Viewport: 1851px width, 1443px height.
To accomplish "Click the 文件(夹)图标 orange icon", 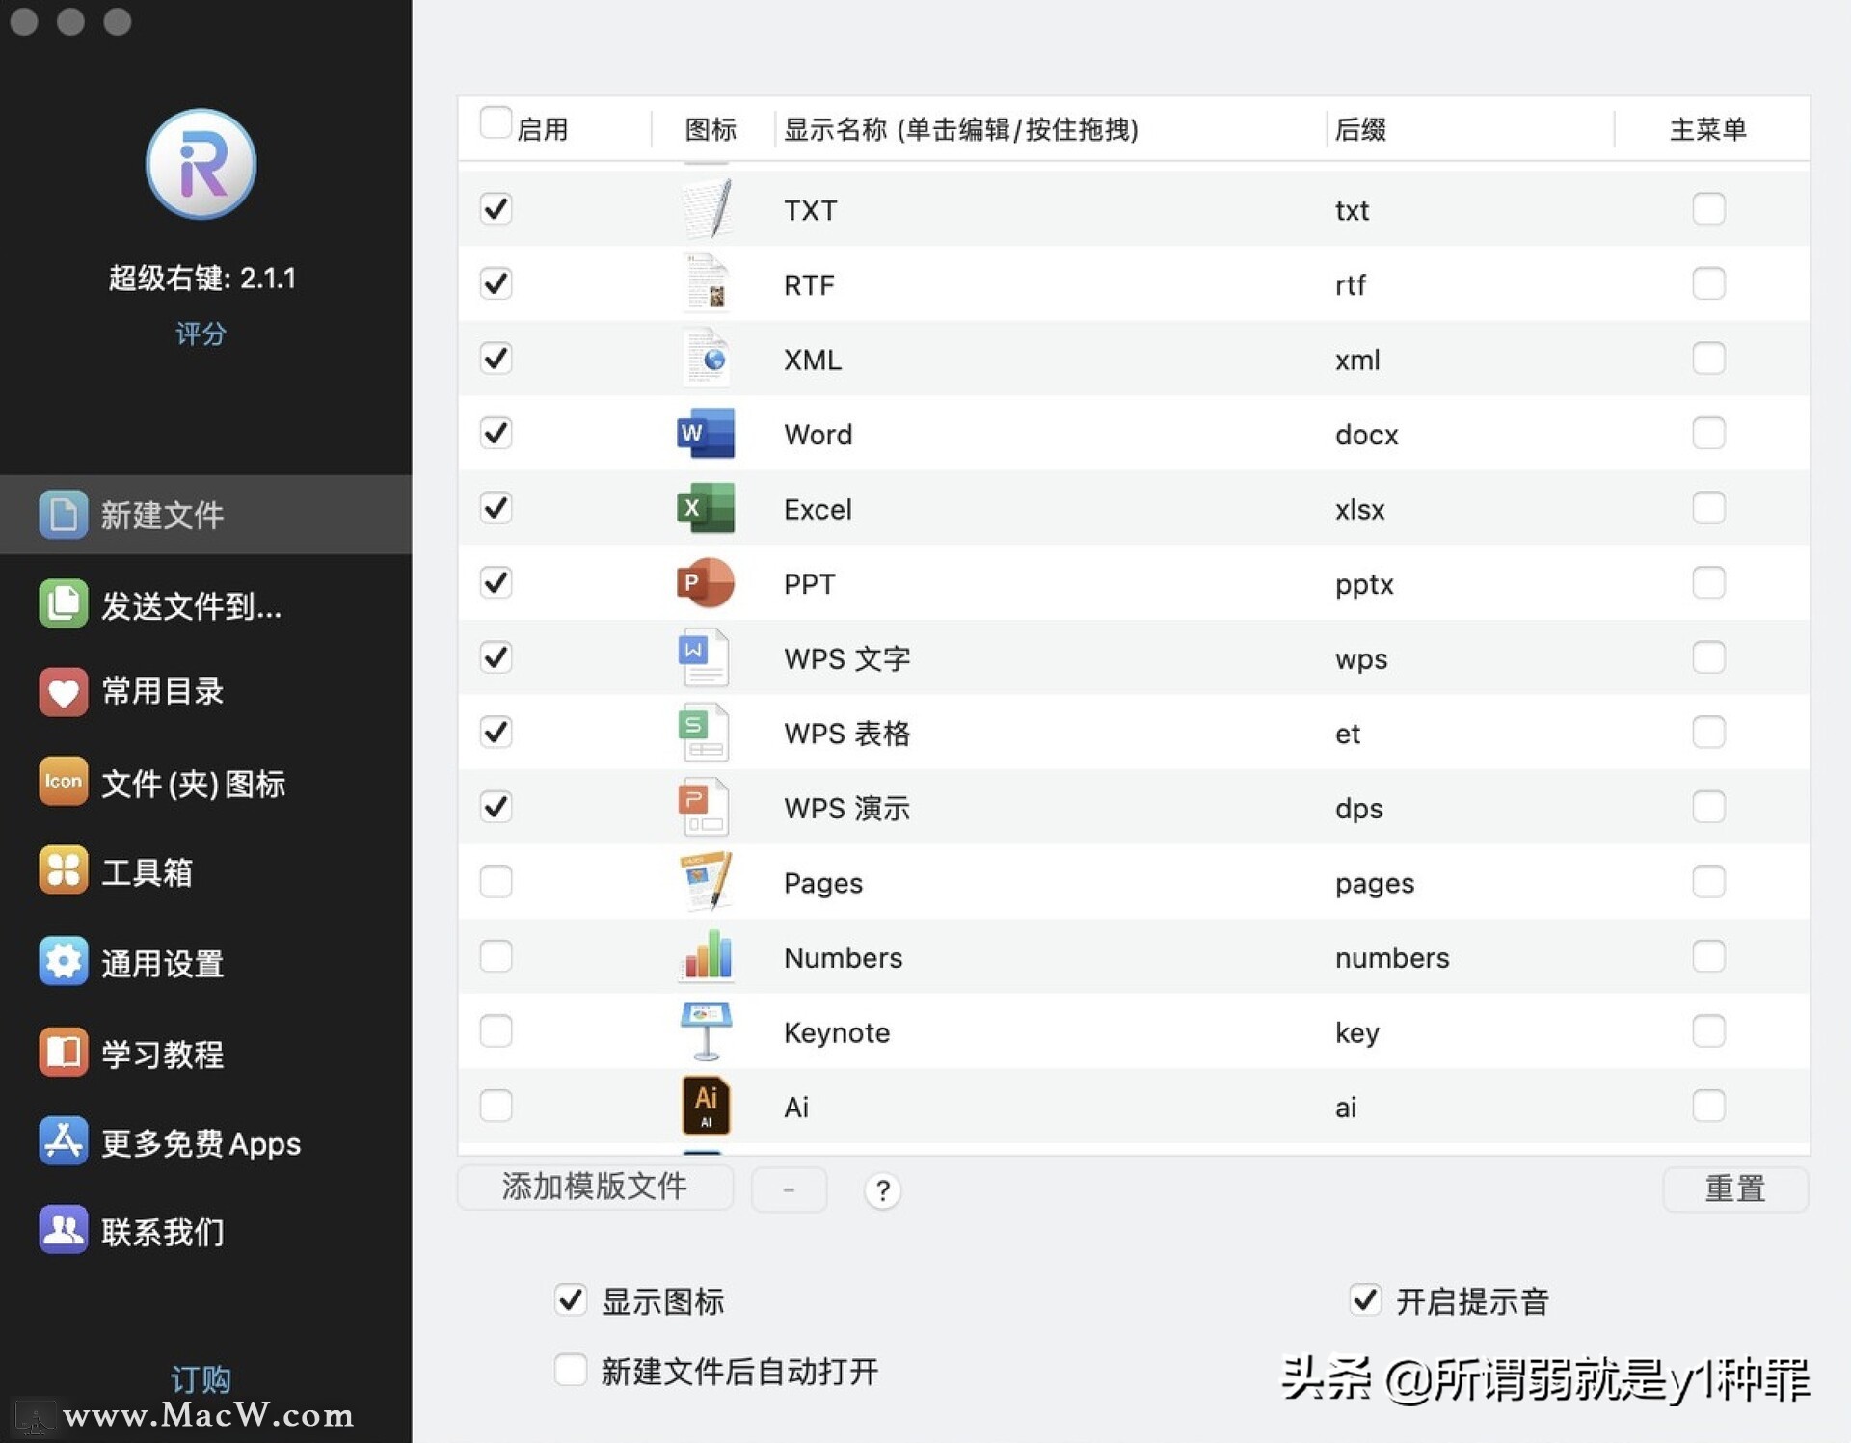I will pos(63,782).
